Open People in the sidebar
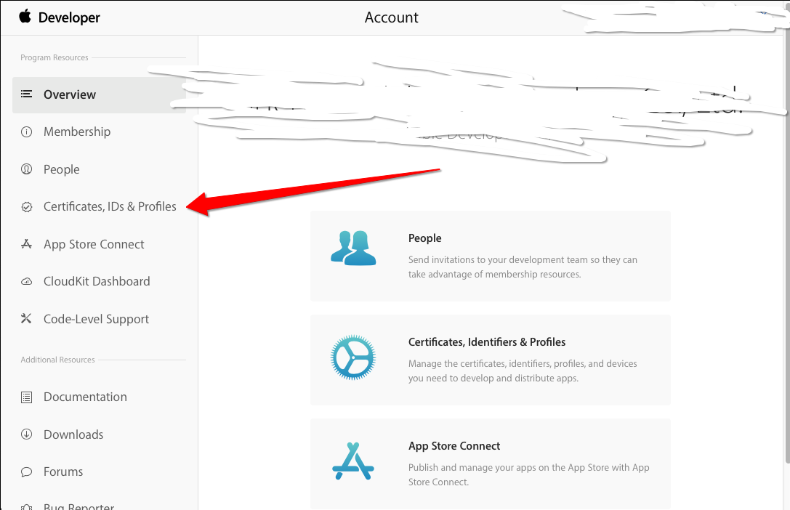 pos(62,170)
